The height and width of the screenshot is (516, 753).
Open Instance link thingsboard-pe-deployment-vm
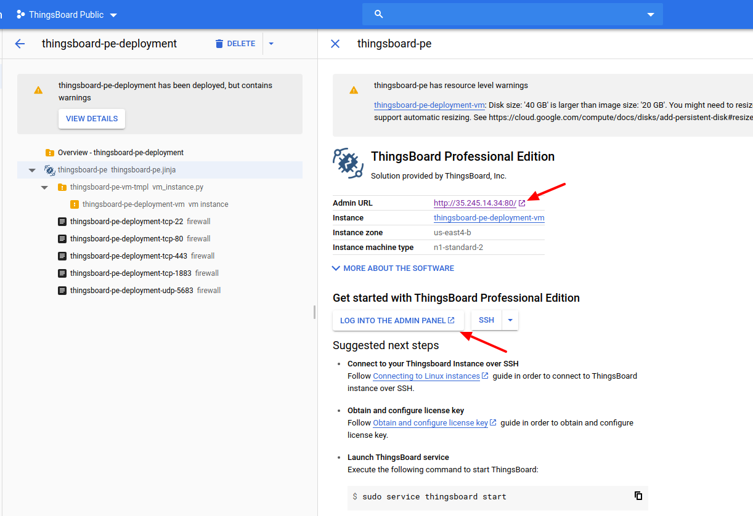click(489, 218)
